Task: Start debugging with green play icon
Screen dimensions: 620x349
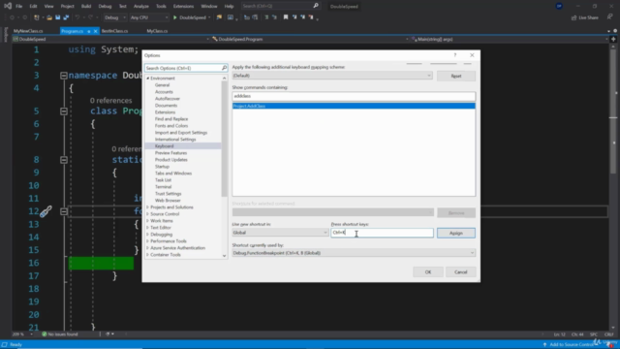Action: 175,17
